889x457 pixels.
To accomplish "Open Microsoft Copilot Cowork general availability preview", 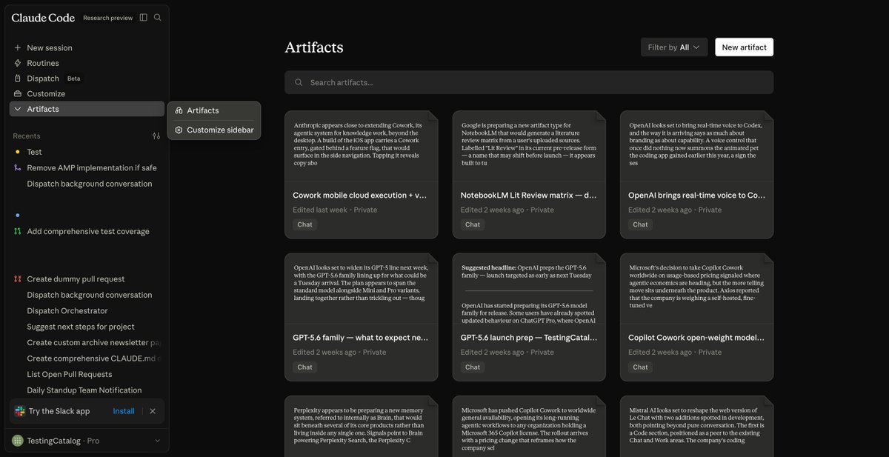I will tap(529, 426).
